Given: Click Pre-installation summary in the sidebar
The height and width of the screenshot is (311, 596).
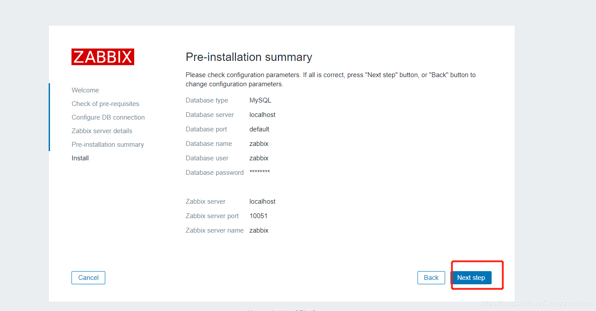Looking at the screenshot, I should [107, 145].
